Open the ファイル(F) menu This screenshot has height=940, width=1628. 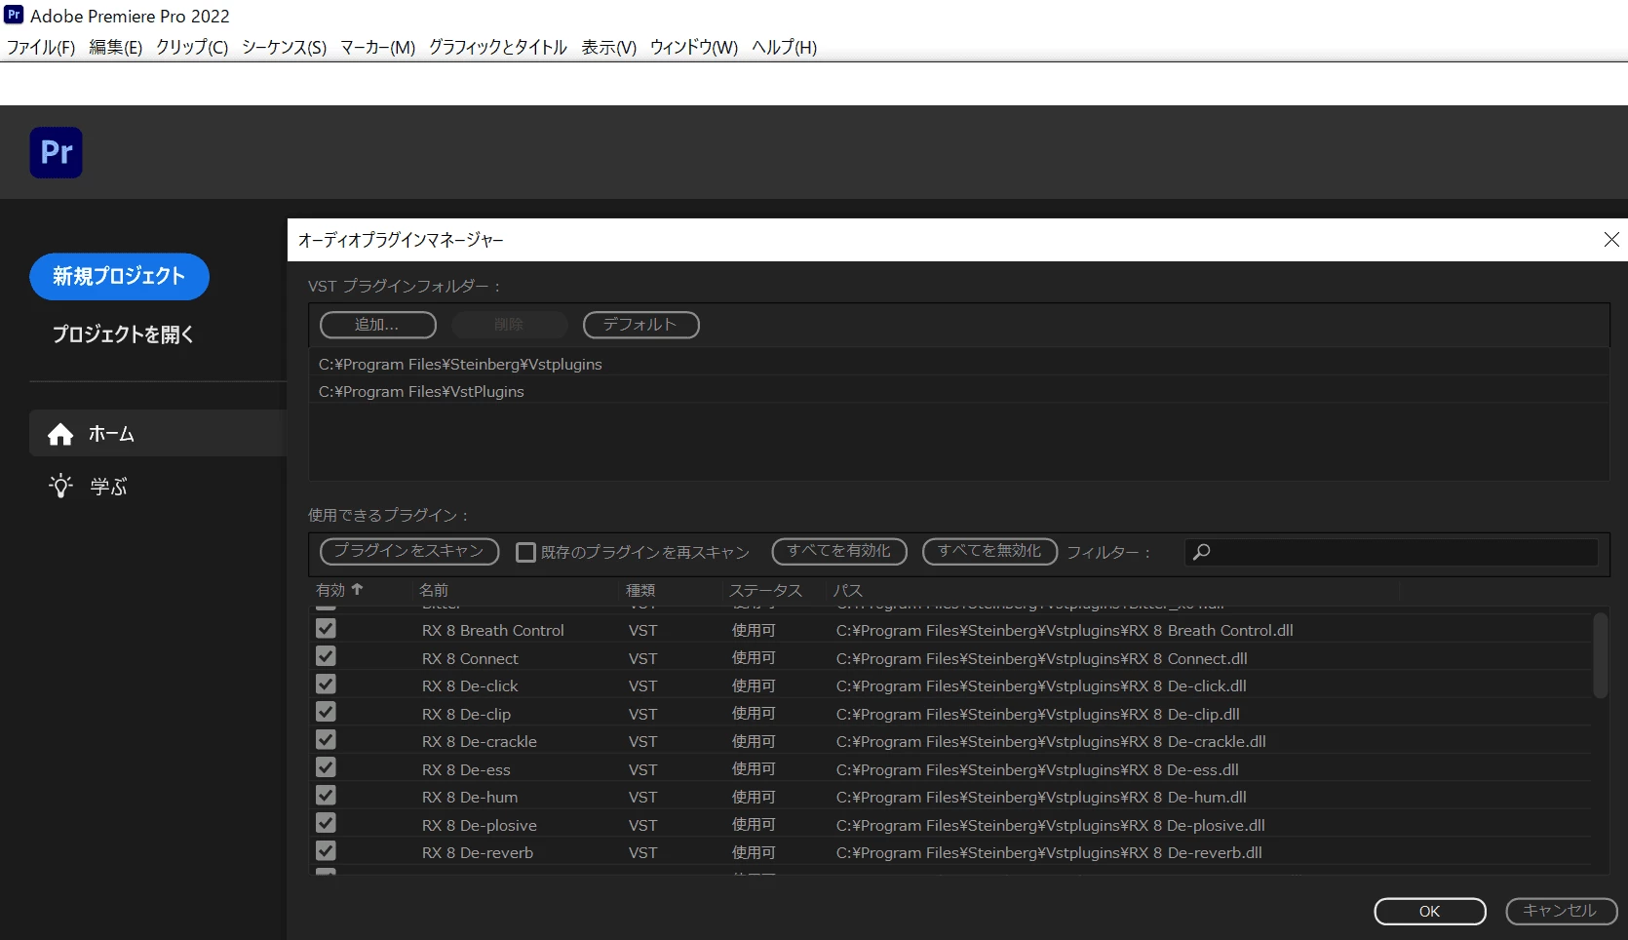click(41, 47)
